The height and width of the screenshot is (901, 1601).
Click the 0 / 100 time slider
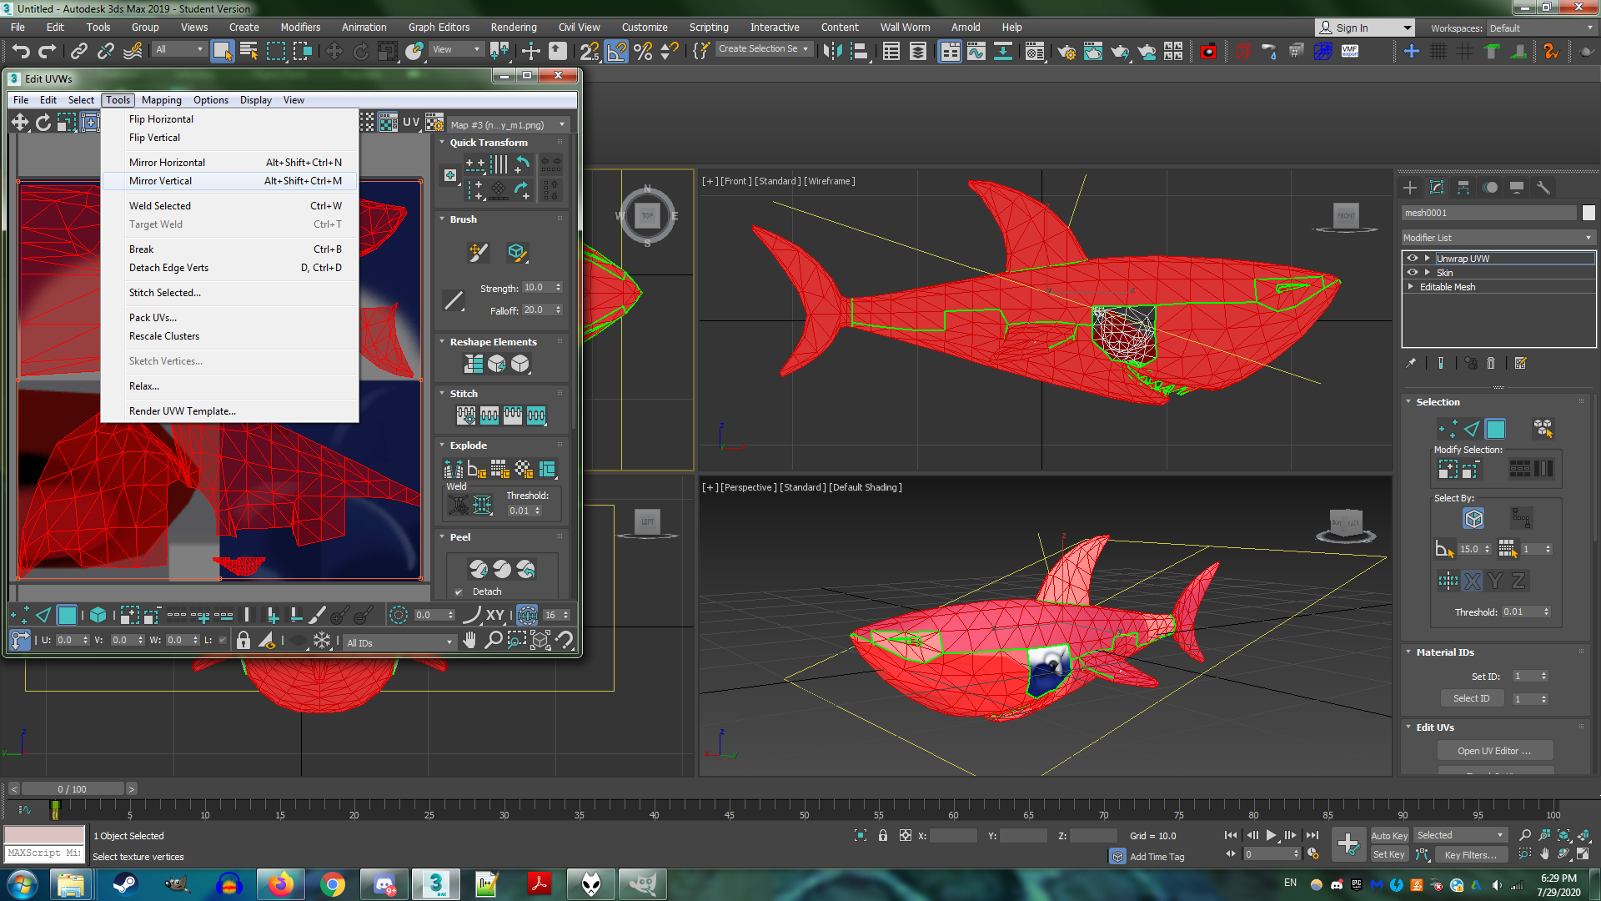coord(73,789)
